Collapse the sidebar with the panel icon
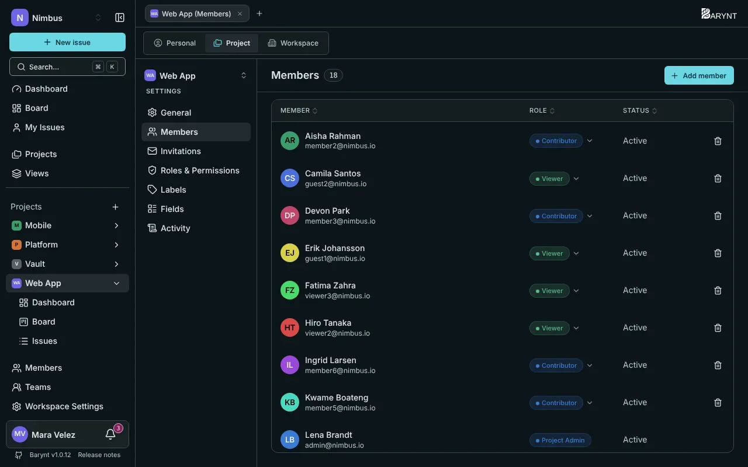Screen dimensions: 748x467 click(x=120, y=18)
